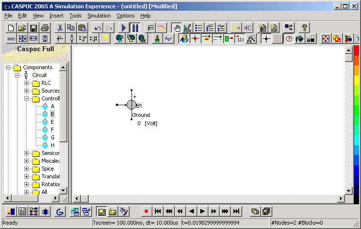
Task: Copy selection with the copy icon
Action: [71, 28]
